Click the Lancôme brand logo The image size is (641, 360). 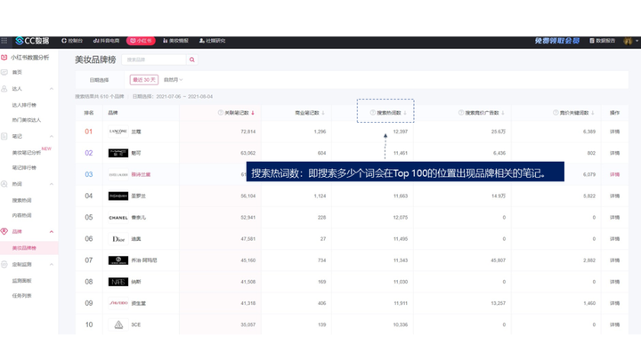(118, 132)
